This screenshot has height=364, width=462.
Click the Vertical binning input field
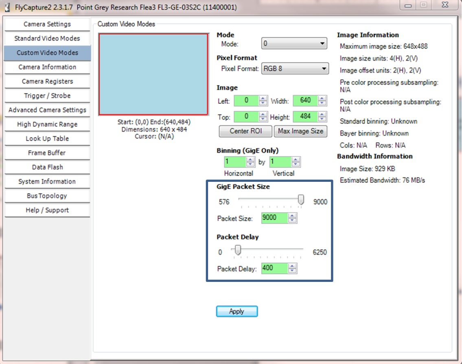tap(280, 162)
